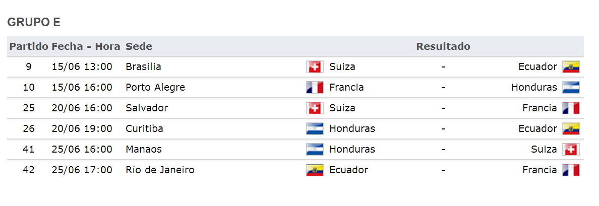Click the result dash for match 25
The width and height of the screenshot is (599, 206).
click(x=443, y=108)
